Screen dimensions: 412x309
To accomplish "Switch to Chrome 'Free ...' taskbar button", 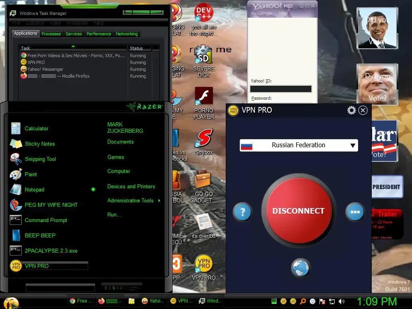I will pos(80,301).
